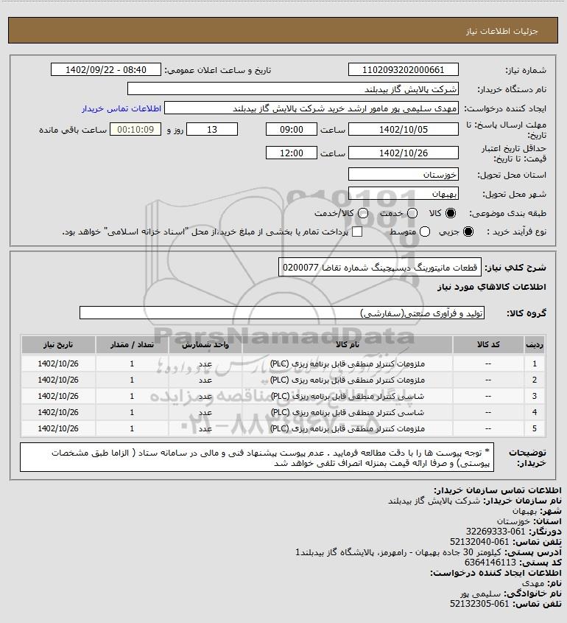Screen dimensions: 567x623
Task: Click the item name in row 1
Action: [347, 363]
